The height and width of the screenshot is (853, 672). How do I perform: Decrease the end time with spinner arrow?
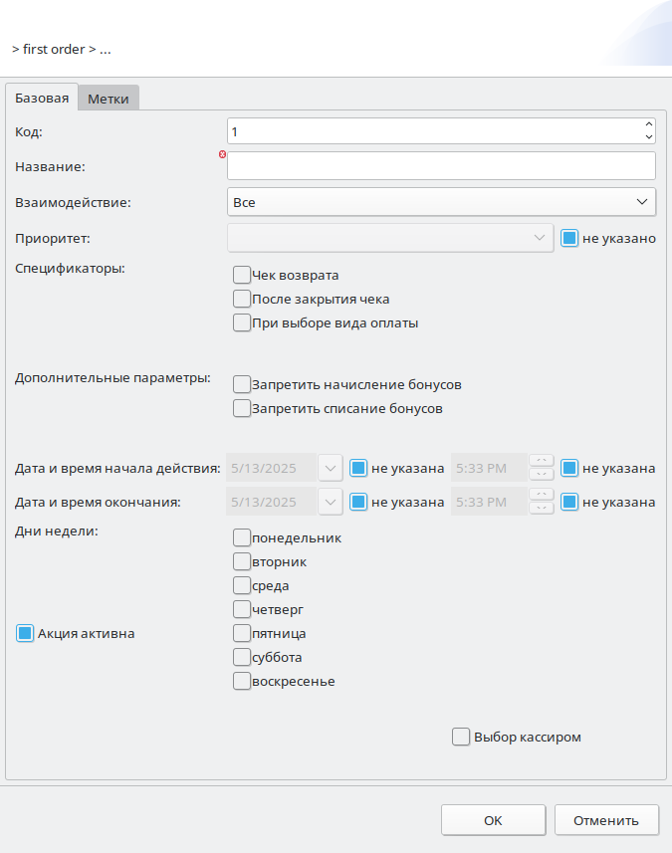point(541,509)
